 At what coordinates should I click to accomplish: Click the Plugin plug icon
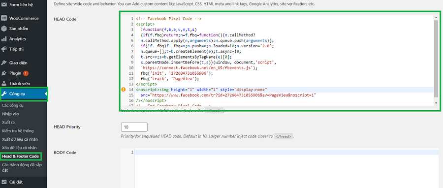(x=4, y=73)
